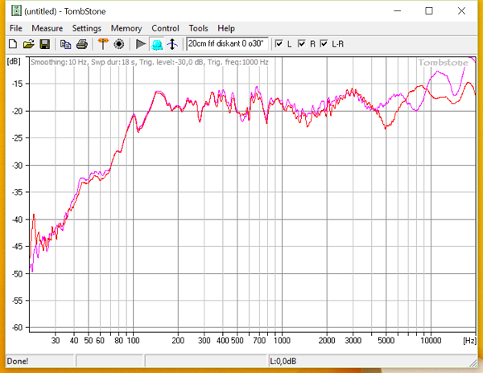Click the TombStone app icon in title bar
483x373 pixels.
click(16, 10)
